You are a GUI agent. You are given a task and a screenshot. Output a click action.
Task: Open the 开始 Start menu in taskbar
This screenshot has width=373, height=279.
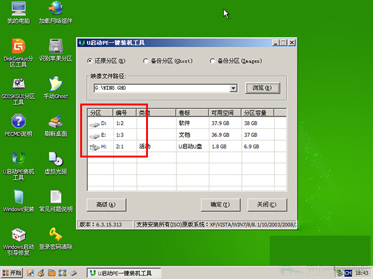click(x=12, y=273)
